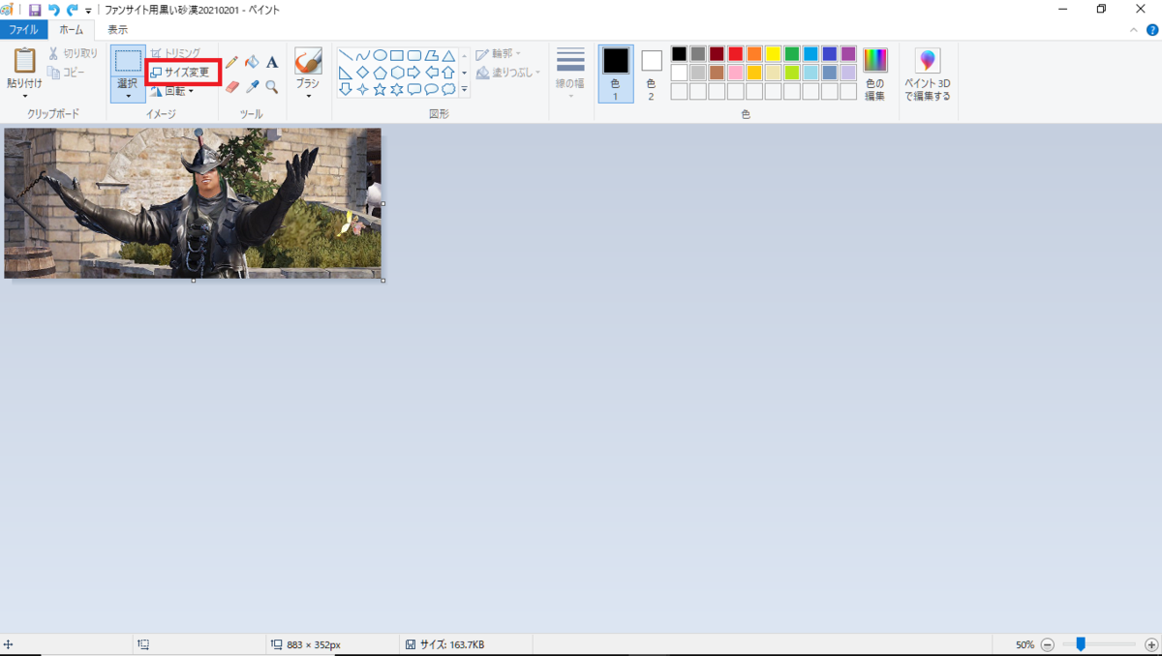
Task: Pick the yellow color swatch
Action: (x=773, y=54)
